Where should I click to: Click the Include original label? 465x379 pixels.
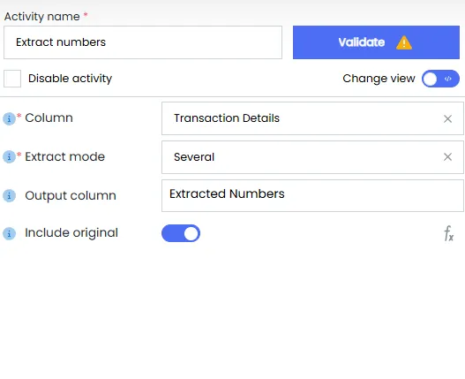click(71, 233)
